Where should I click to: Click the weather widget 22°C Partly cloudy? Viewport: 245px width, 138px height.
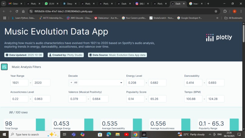click(191, 134)
